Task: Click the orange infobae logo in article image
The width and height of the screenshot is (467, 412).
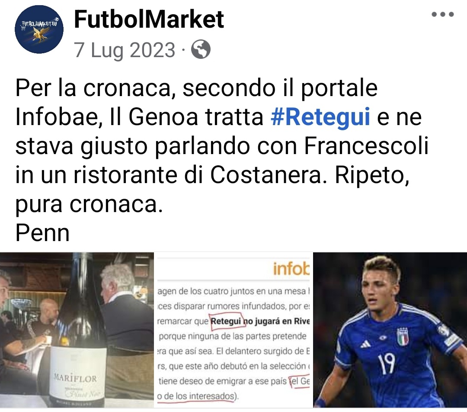Action: pos(291,268)
